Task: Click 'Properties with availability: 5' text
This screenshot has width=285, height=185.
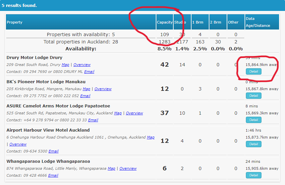Action: point(81,34)
